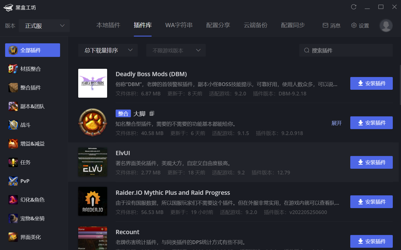
Task: Open the PvP addon category
Action: 25,181
